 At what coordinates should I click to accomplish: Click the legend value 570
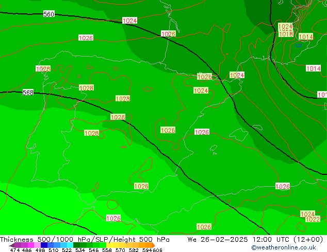click(120, 250)
